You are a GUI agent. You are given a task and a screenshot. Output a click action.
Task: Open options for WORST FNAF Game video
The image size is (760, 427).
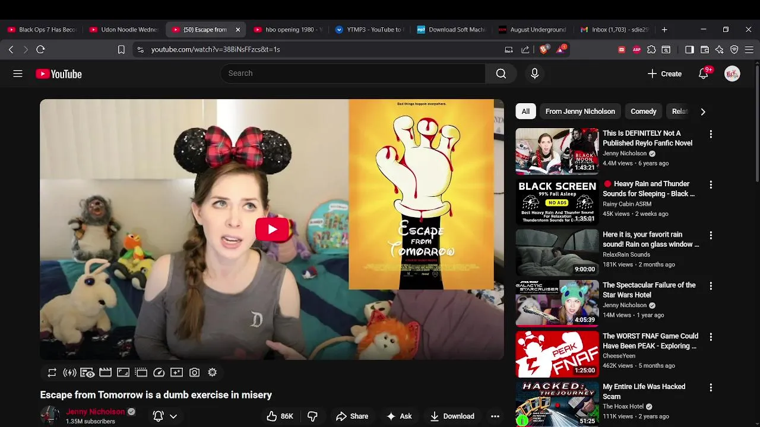coord(711,337)
